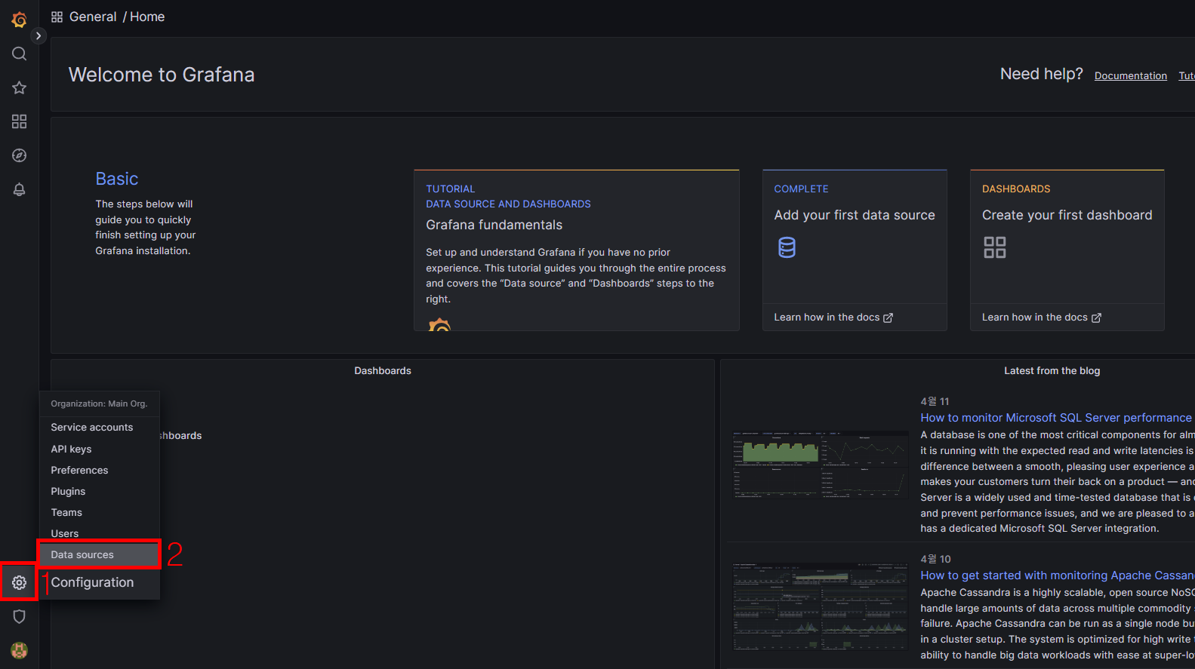Viewport: 1195px width, 669px height.
Task: Open Microsoft SQL Server performance blog post
Action: tap(1056, 418)
